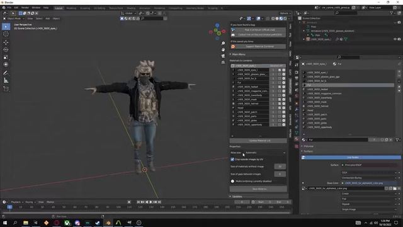Open the Texture properties tab icon

[297, 146]
